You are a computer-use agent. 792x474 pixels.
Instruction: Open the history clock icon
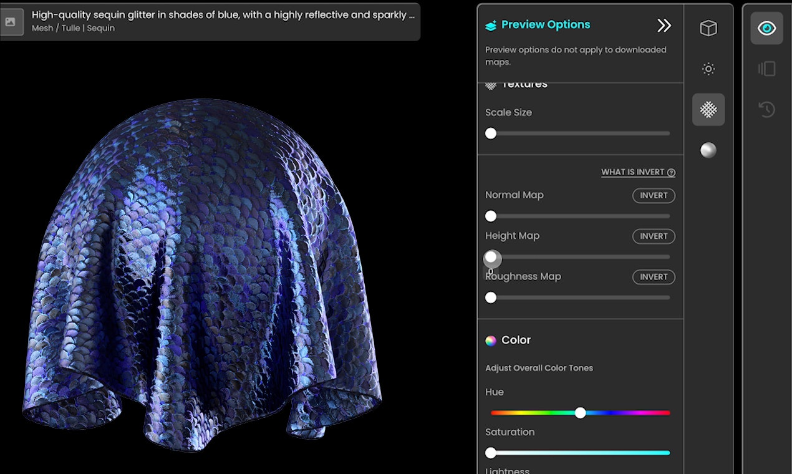click(766, 110)
